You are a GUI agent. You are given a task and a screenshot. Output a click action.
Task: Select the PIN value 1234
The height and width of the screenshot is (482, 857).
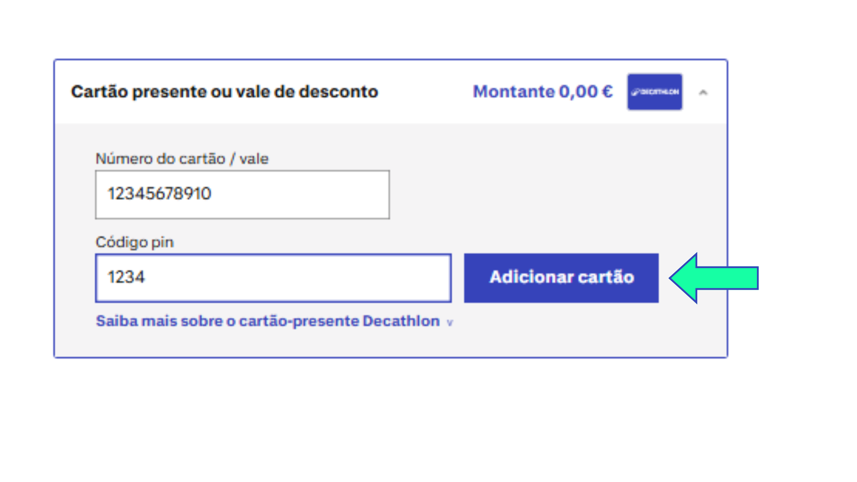(x=126, y=277)
